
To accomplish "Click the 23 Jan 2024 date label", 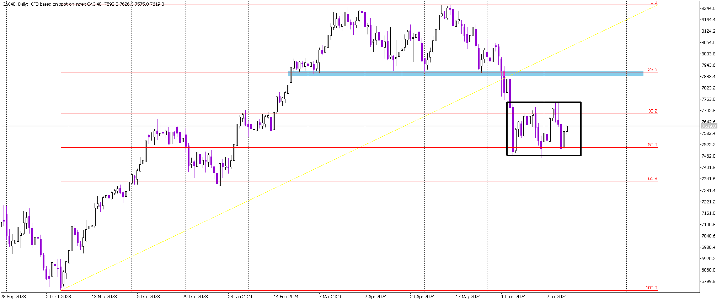I will [x=240, y=297].
